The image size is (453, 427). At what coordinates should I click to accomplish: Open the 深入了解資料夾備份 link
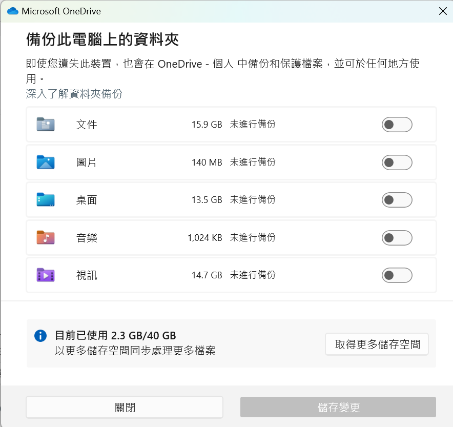74,94
